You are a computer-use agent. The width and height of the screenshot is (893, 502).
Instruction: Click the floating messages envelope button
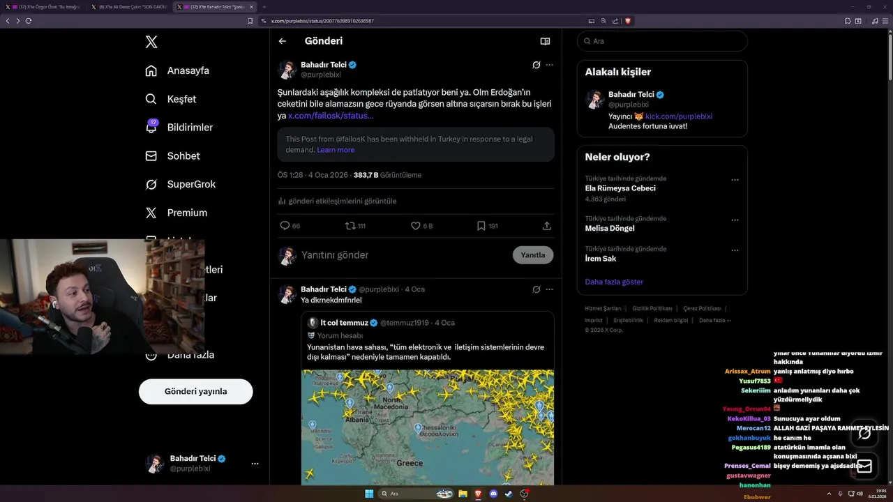tap(864, 466)
